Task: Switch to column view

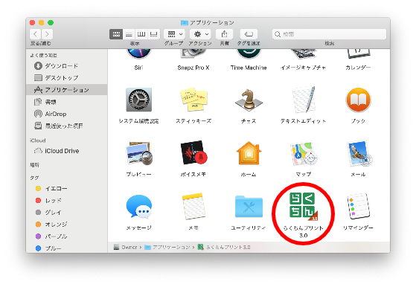Action: tap(141, 34)
